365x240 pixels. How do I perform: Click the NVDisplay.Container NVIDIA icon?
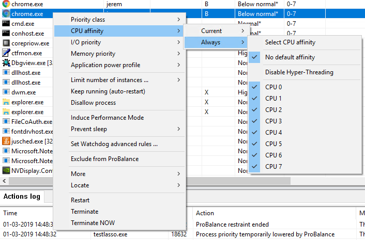[x=6, y=170]
